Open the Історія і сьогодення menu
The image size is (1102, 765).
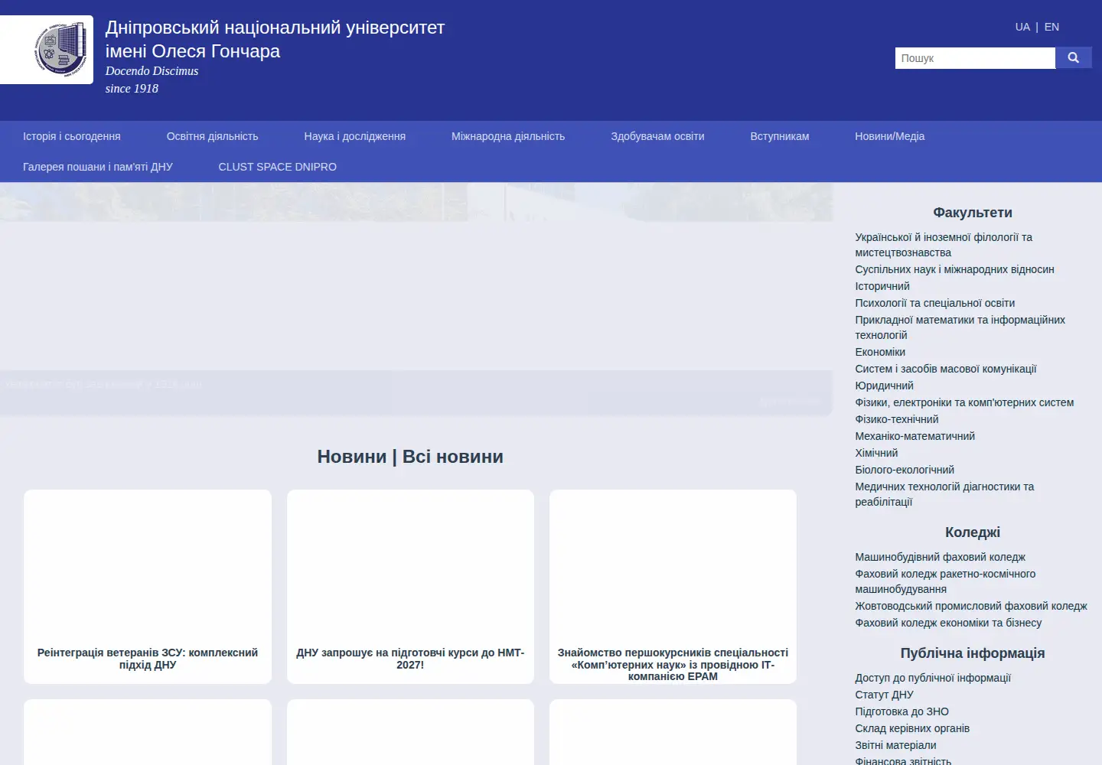tap(72, 136)
